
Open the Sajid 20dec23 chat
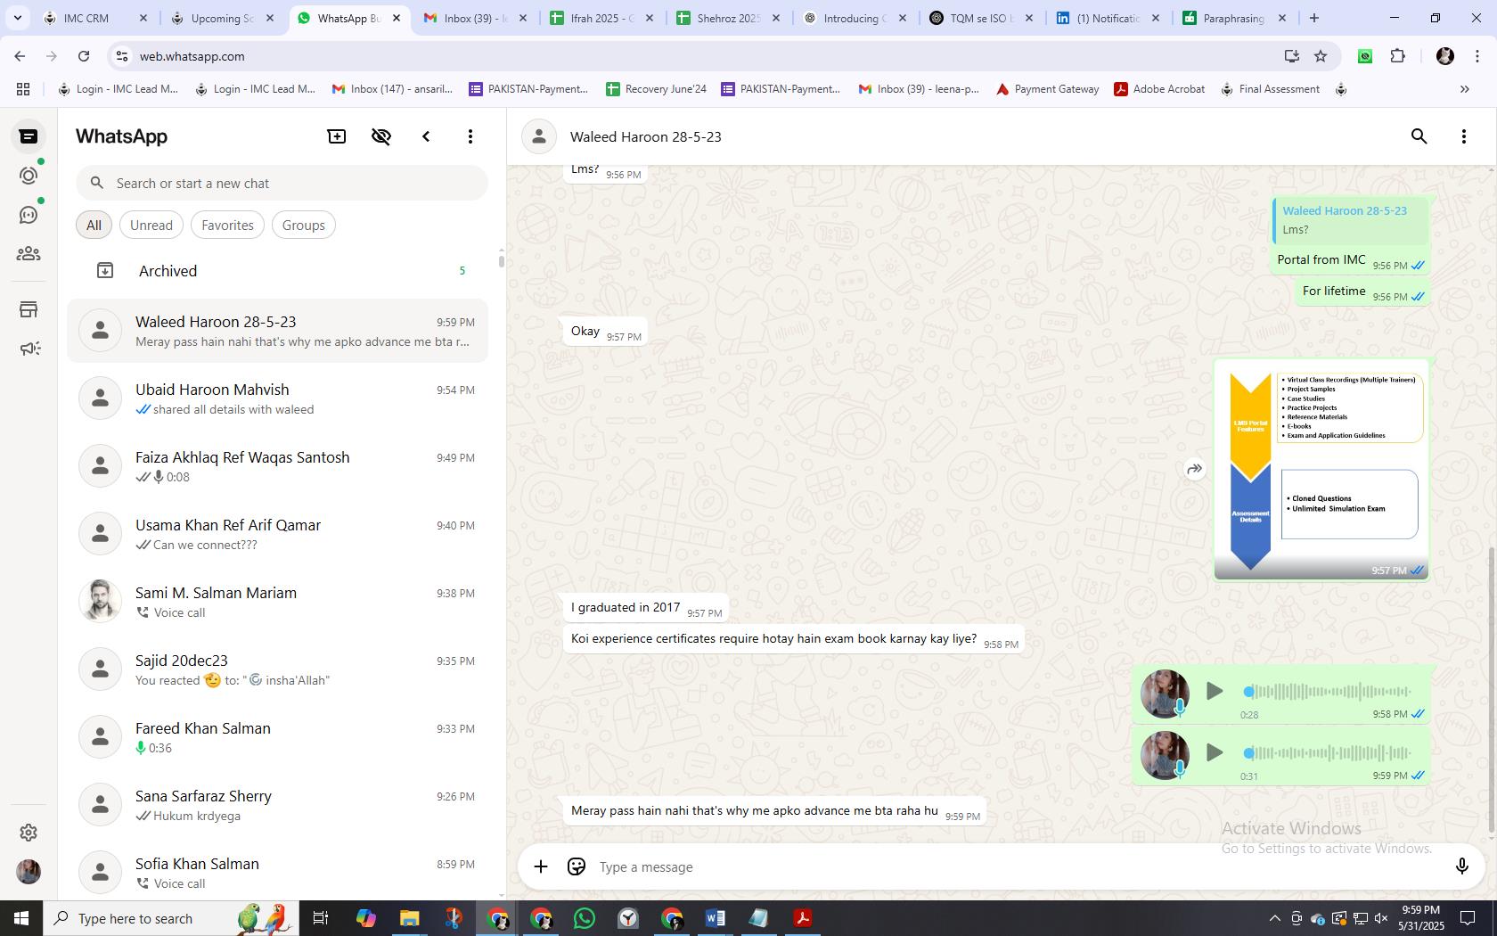tap(278, 669)
